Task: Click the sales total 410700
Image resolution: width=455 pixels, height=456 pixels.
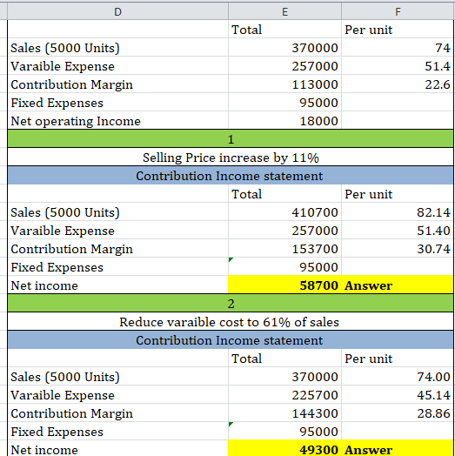Action: (284, 212)
